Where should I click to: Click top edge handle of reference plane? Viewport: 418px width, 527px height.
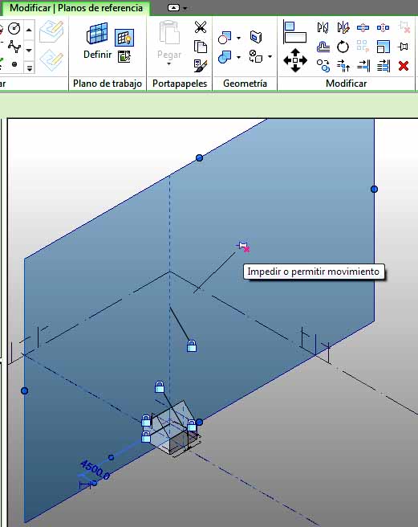pos(199,157)
